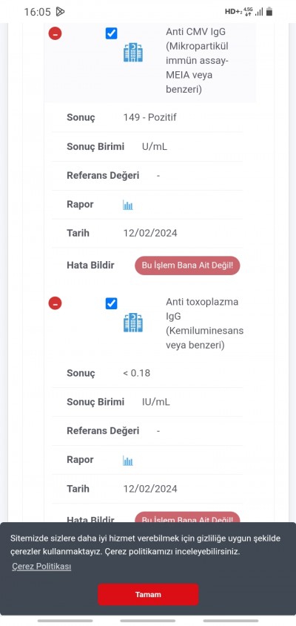Uncheck the Anti CMV IgG checkbox
This screenshot has height=626, width=296.
coord(111,33)
